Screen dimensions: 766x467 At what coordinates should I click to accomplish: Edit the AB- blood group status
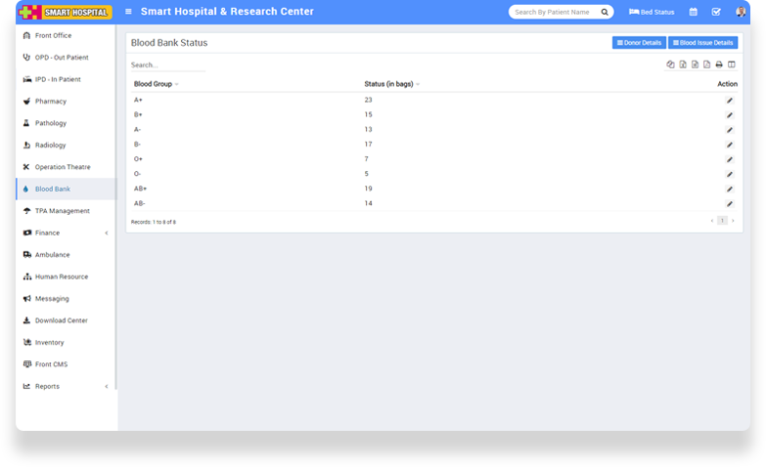point(729,203)
